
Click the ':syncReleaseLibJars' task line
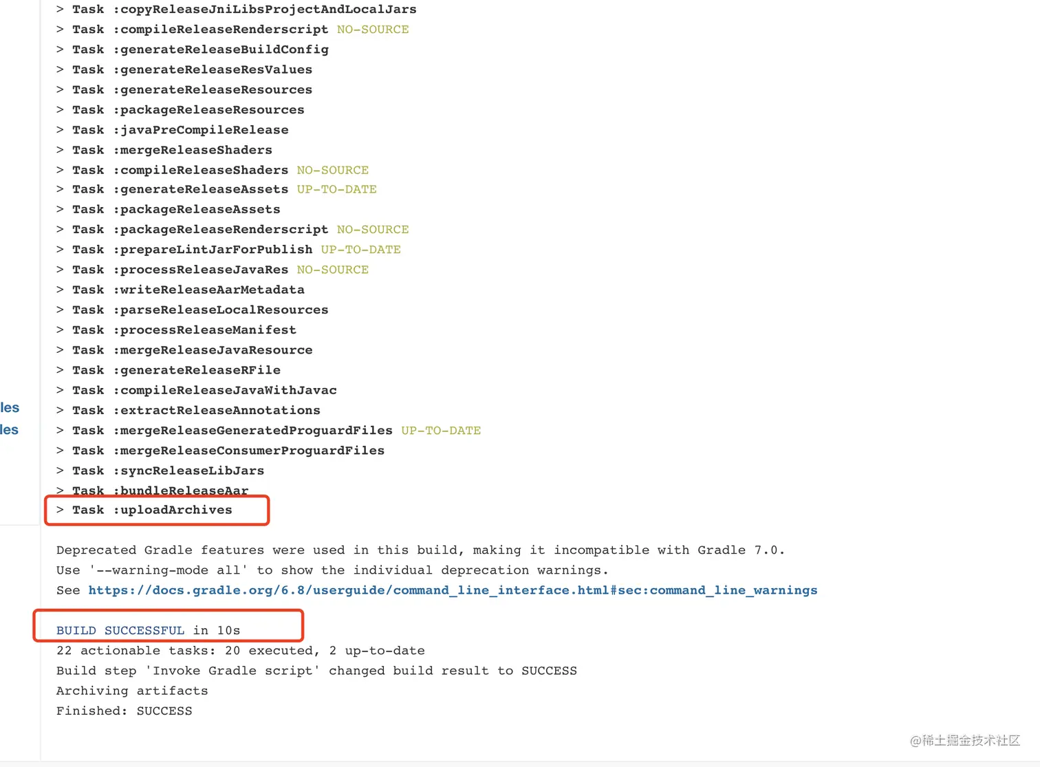coord(160,471)
